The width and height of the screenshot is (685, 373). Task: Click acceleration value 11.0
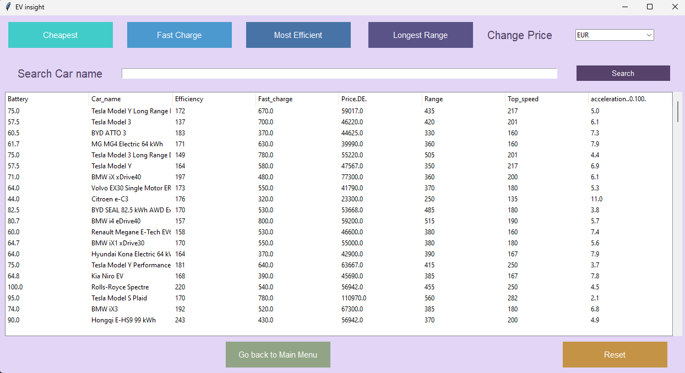click(x=596, y=199)
